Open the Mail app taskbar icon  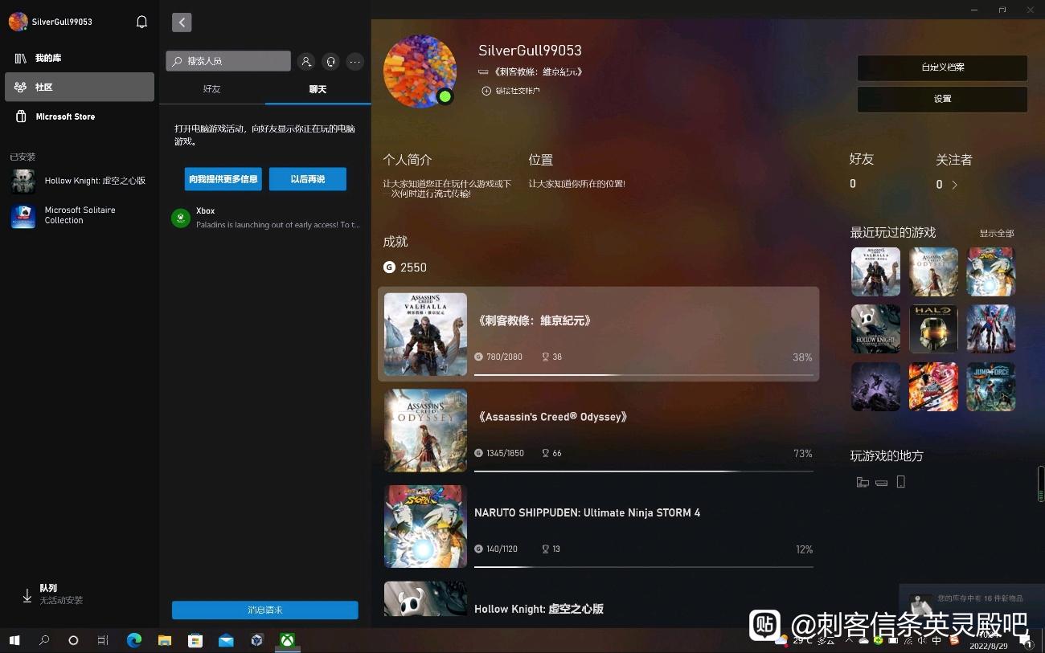pos(226,640)
